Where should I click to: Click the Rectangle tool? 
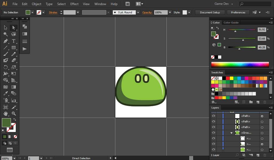click(14, 48)
